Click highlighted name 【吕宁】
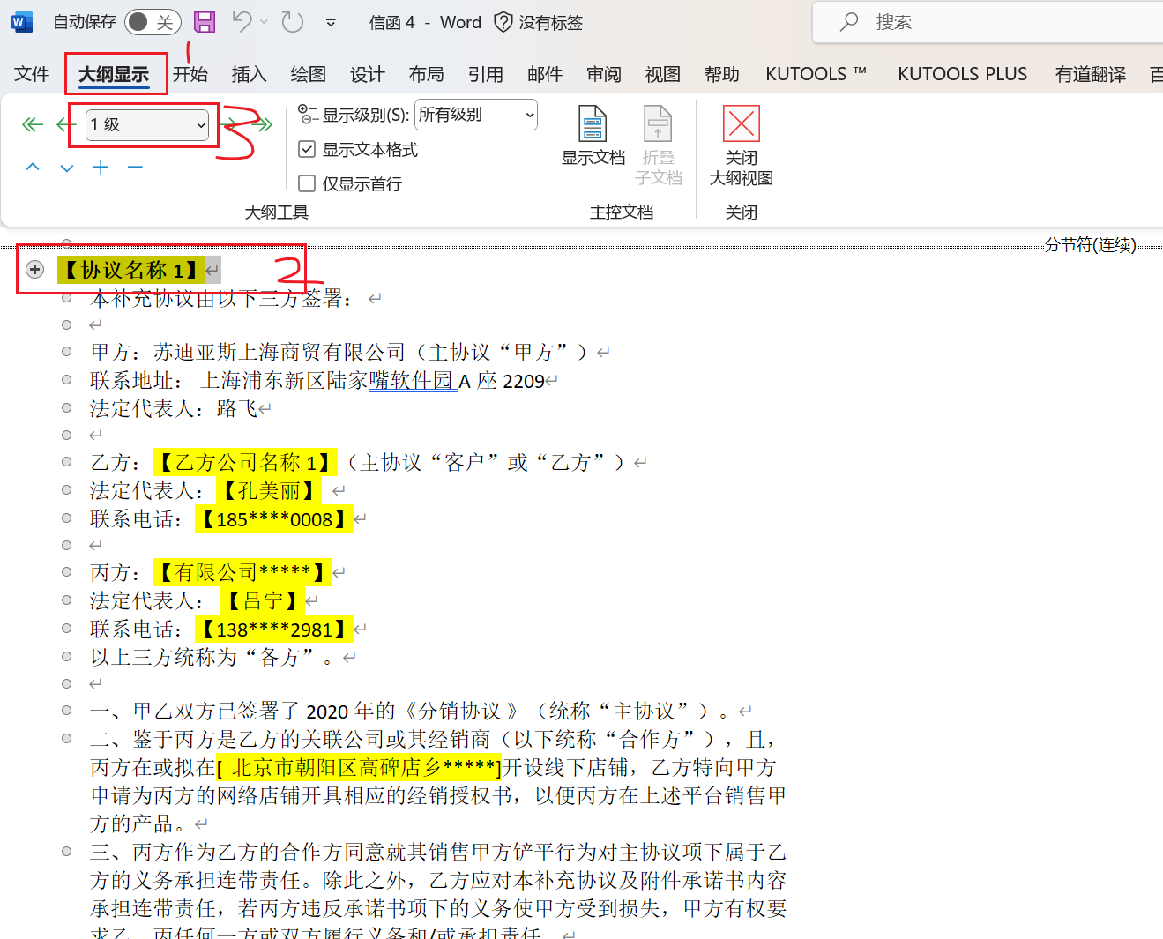1163x939 pixels. [x=262, y=600]
